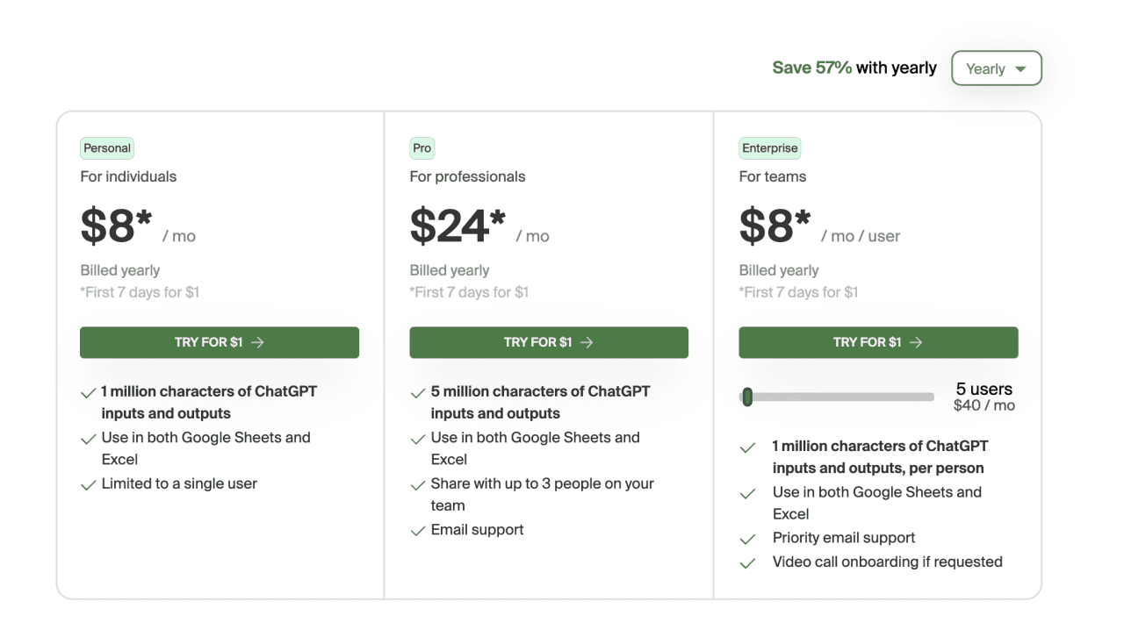The width and height of the screenshot is (1124, 630).
Task: Click the arrow icon in Enterprise plan button
Action: point(916,342)
